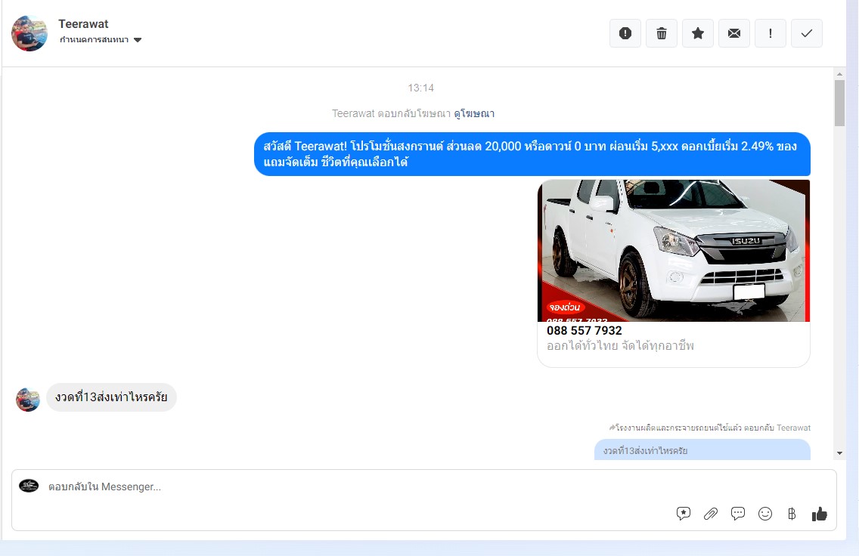Click Teerawat's name in the header

pos(83,24)
